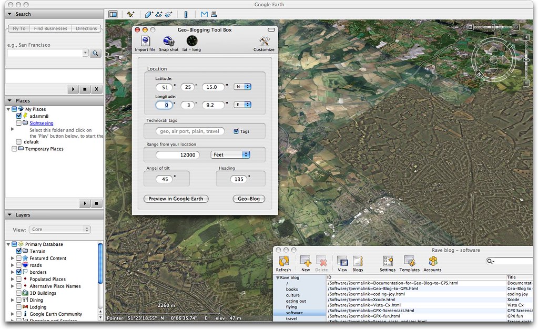Toggle the Temporary Places checkbox

point(14,149)
